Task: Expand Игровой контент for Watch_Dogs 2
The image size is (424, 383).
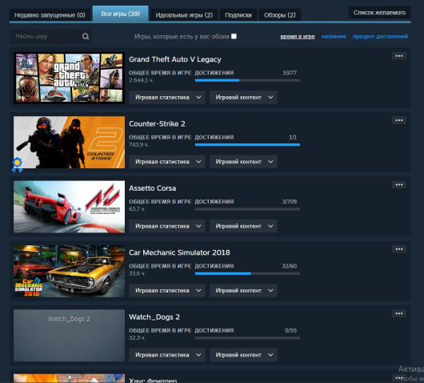Action: [243, 355]
